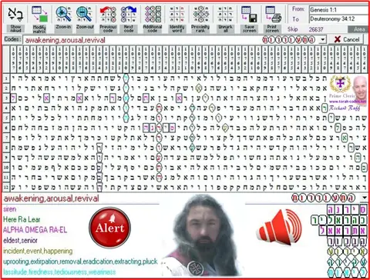Select the 'siren' code entry
This screenshot has width=370, height=280.
pos(10,209)
